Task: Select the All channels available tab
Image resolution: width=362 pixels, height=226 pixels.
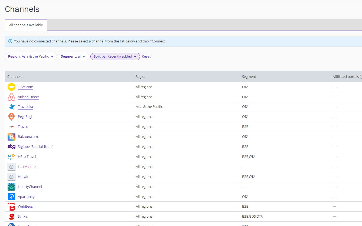Action: point(26,25)
